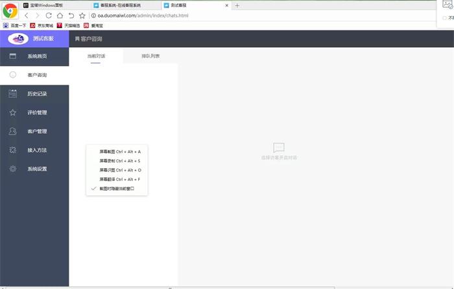Click the 选择访客开启对话 placeholder text
This screenshot has width=454, height=289.
pyautogui.click(x=279, y=158)
